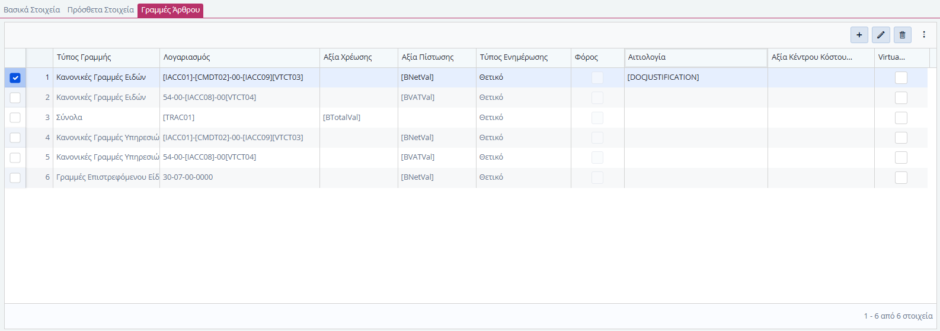Edit selected row with pencil icon

881,35
